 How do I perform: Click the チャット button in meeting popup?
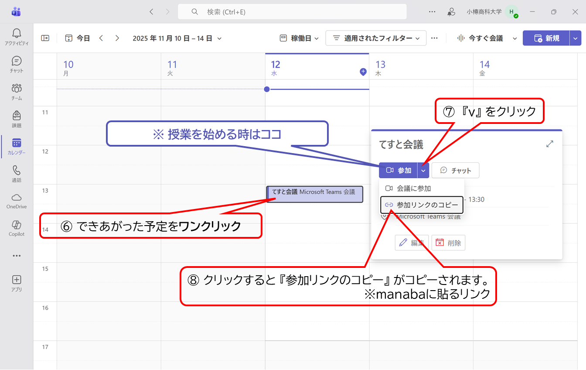tap(455, 171)
